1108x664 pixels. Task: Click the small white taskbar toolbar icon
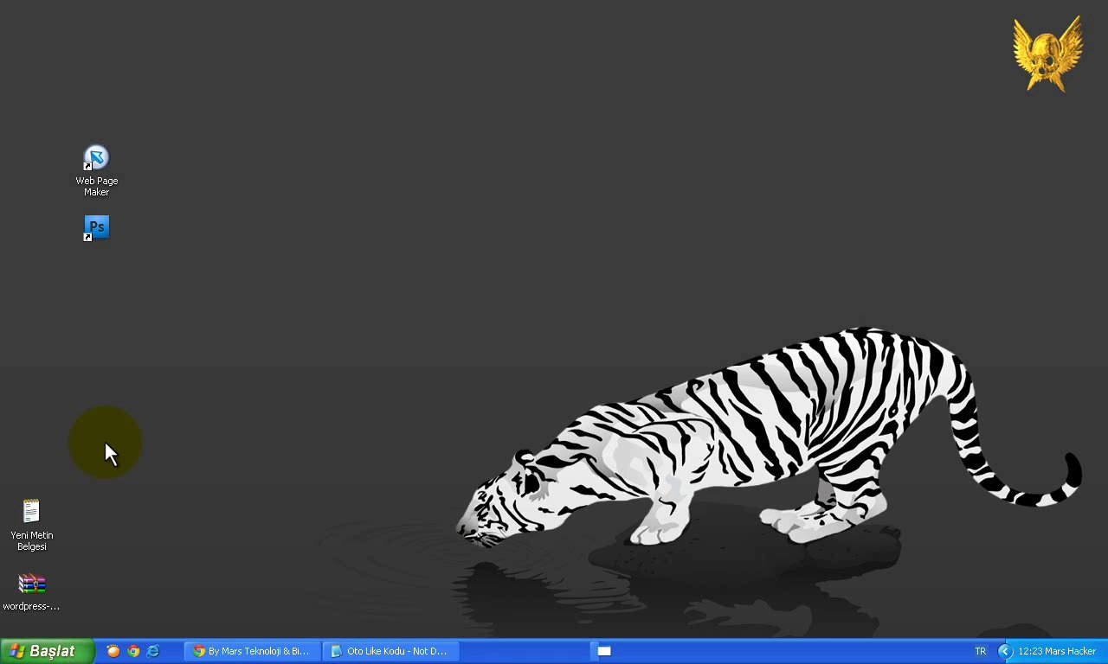pyautogui.click(x=604, y=651)
